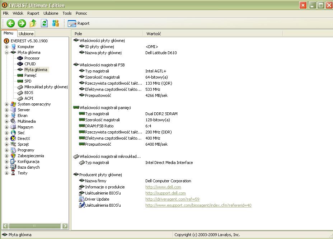The height and width of the screenshot is (239, 333).
Task: Click the 6400 MB/sek value
Action: [x=156, y=145]
